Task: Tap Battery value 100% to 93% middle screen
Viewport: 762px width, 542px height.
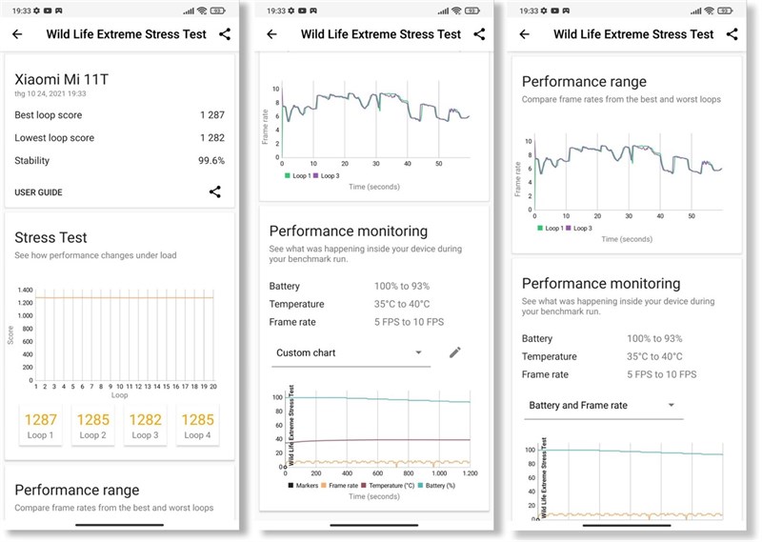Action: [402, 287]
